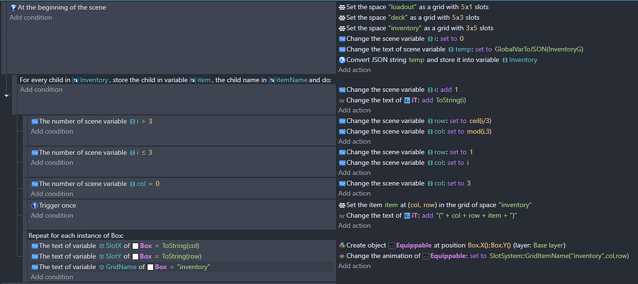Click the 'mod(i,3)' expression
This screenshot has width=638, height=284.
478,132
